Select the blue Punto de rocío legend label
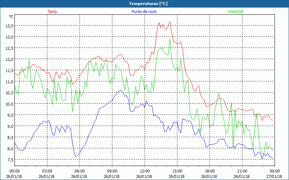The image size is (289, 180). [144, 12]
